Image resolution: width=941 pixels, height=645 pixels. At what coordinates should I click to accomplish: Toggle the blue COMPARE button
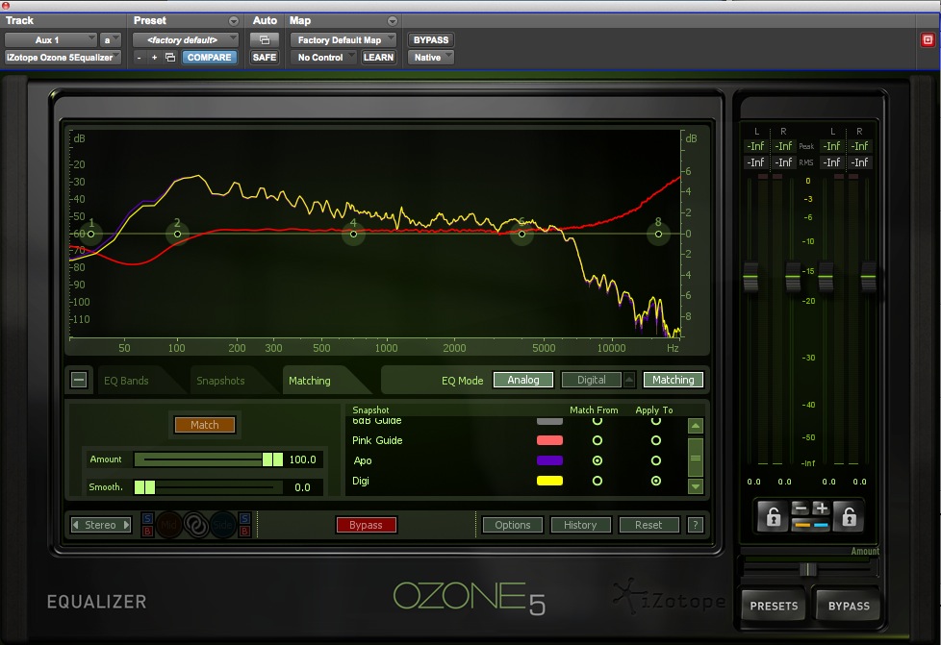point(209,58)
